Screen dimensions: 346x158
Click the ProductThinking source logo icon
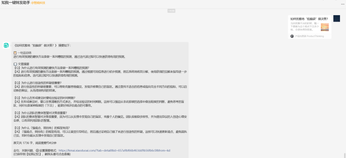click(292, 36)
